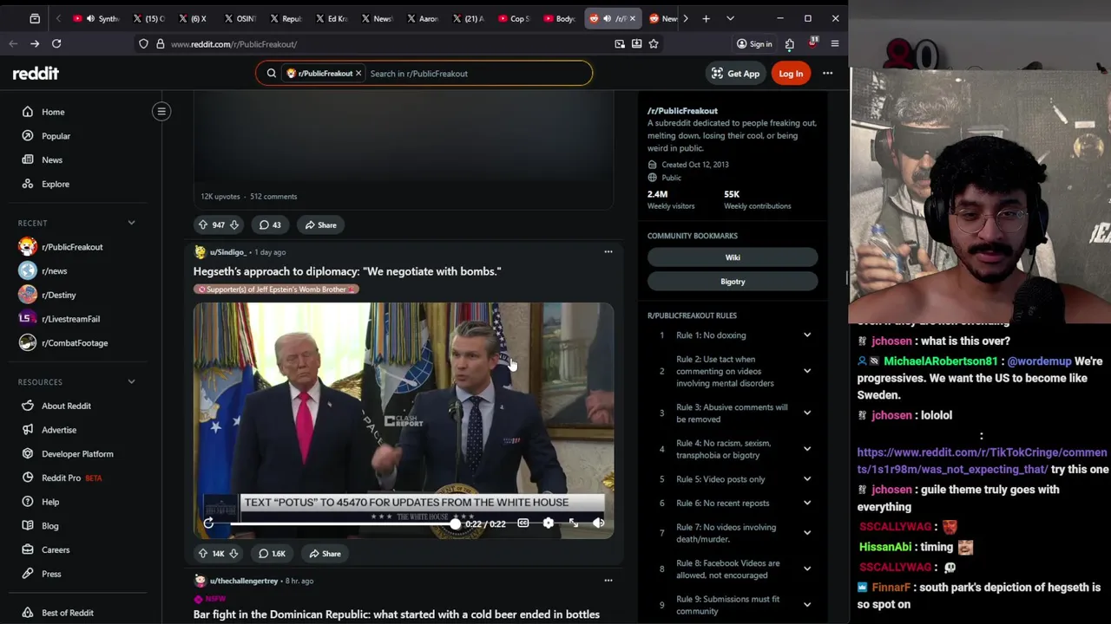This screenshot has height=624, width=1111.
Task: Open the browser hamburger menu
Action: tap(834, 43)
